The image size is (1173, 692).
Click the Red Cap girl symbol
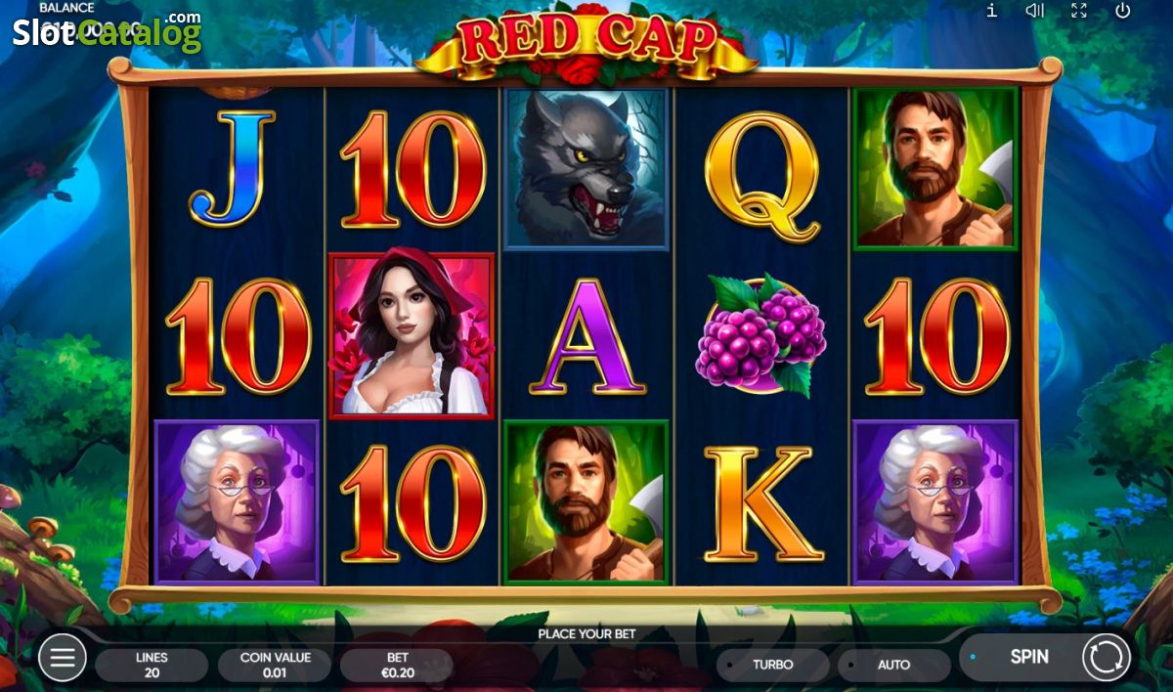coord(412,335)
